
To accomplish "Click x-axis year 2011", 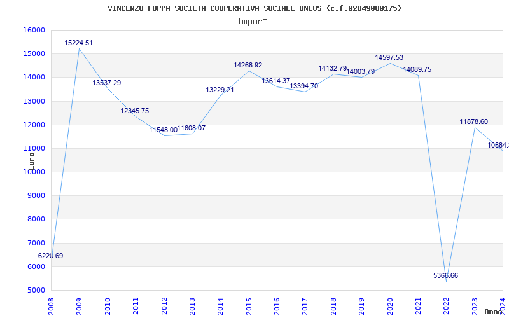I will coord(136,306).
